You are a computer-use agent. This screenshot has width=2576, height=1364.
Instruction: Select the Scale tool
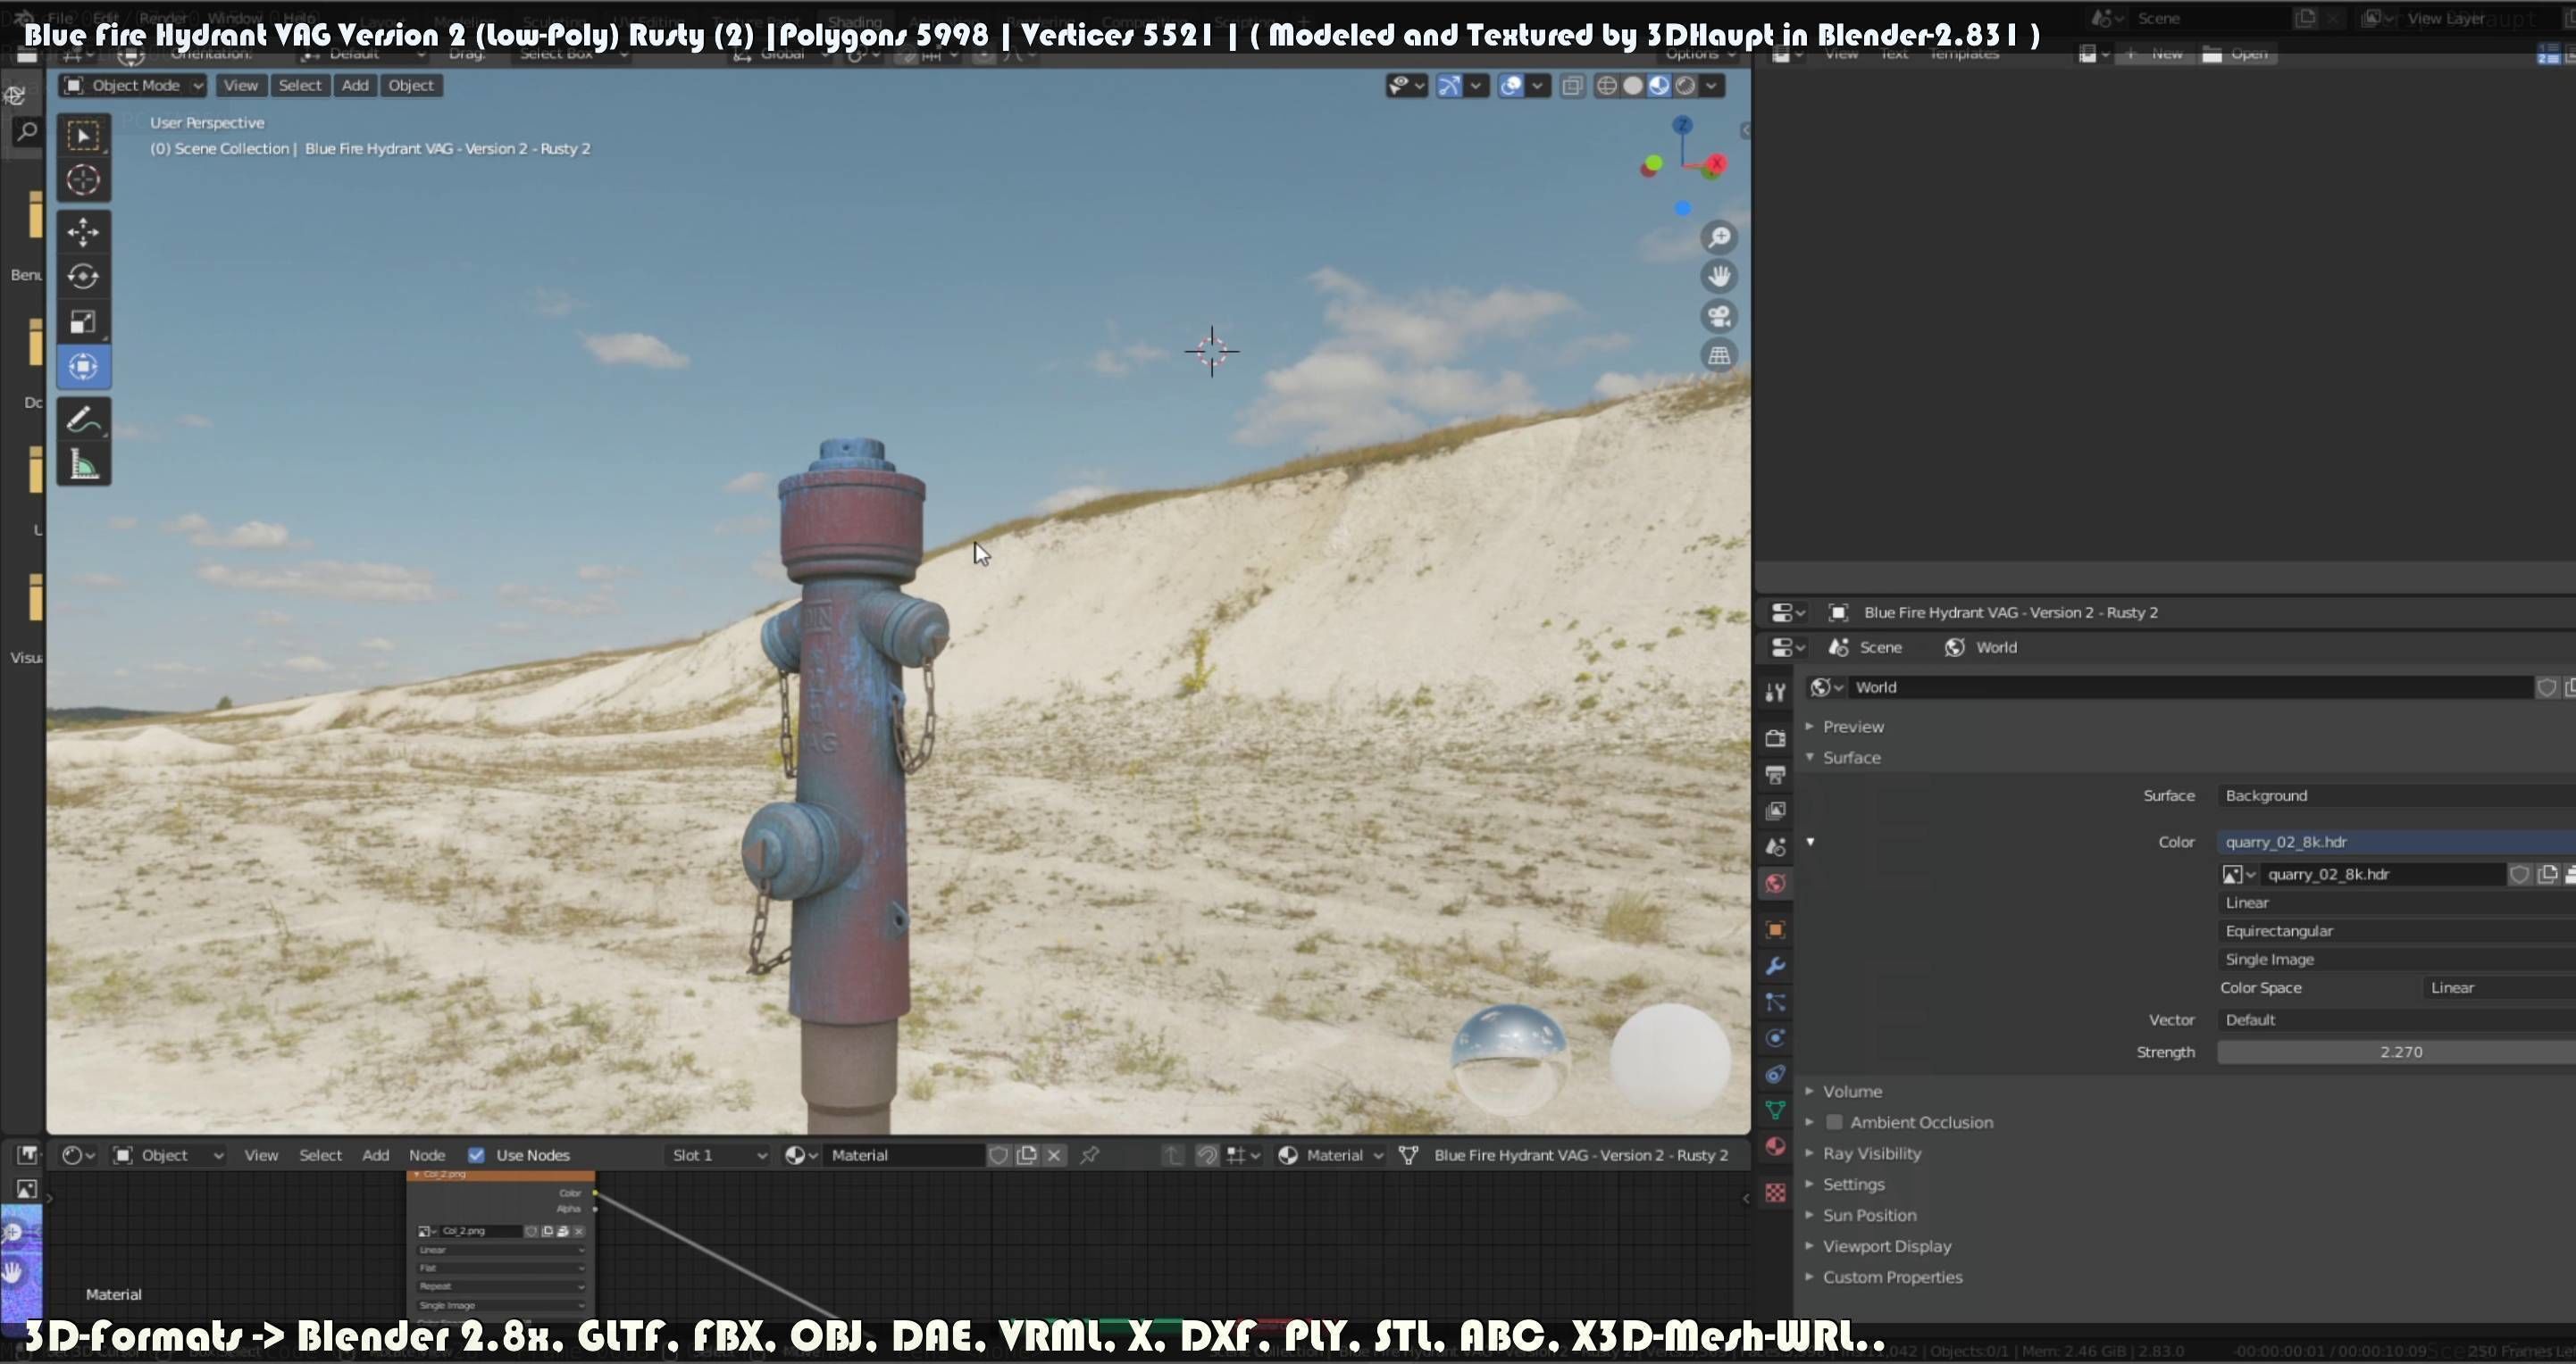(84, 320)
